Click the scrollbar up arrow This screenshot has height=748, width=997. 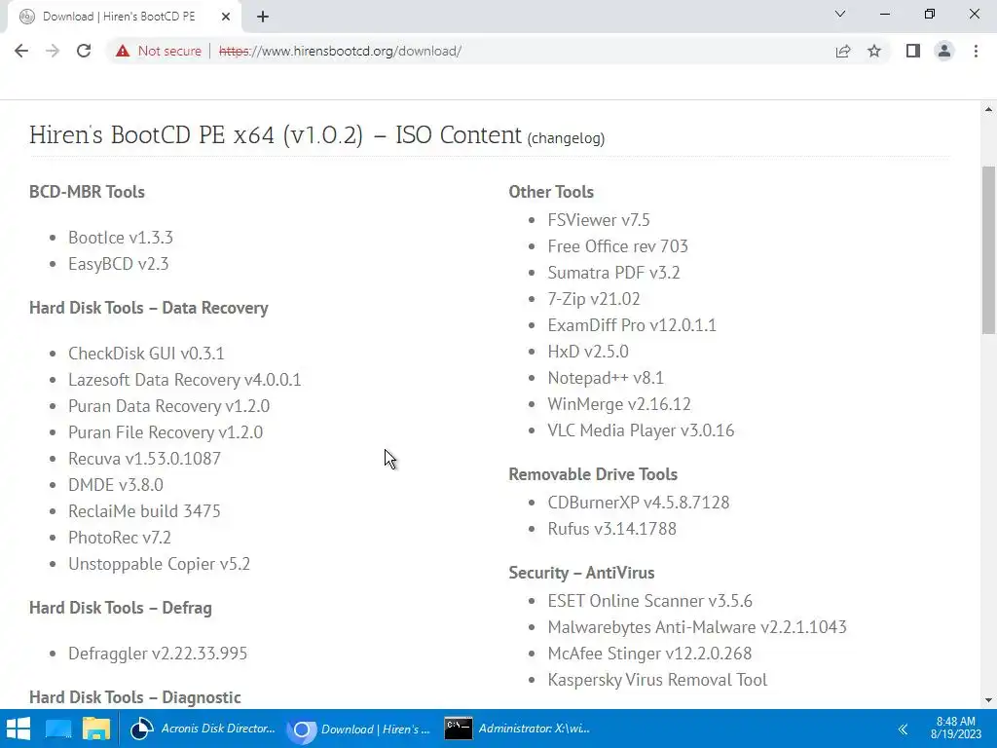(988, 109)
